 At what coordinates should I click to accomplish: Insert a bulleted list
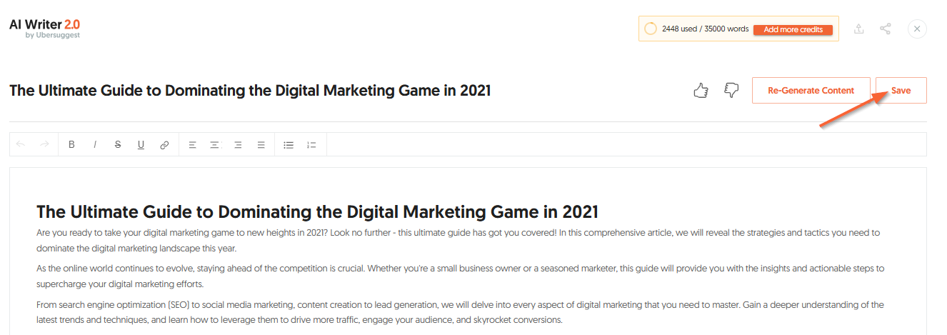pos(289,144)
